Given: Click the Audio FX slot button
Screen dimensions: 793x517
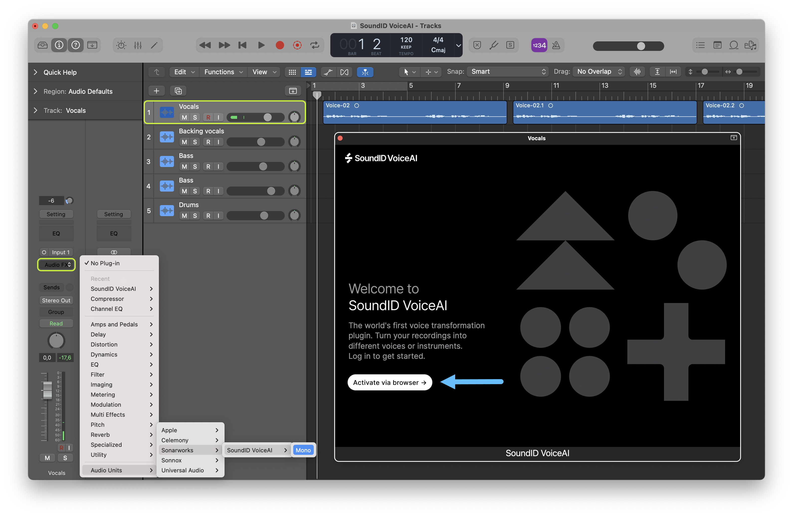Looking at the screenshot, I should click(x=56, y=265).
